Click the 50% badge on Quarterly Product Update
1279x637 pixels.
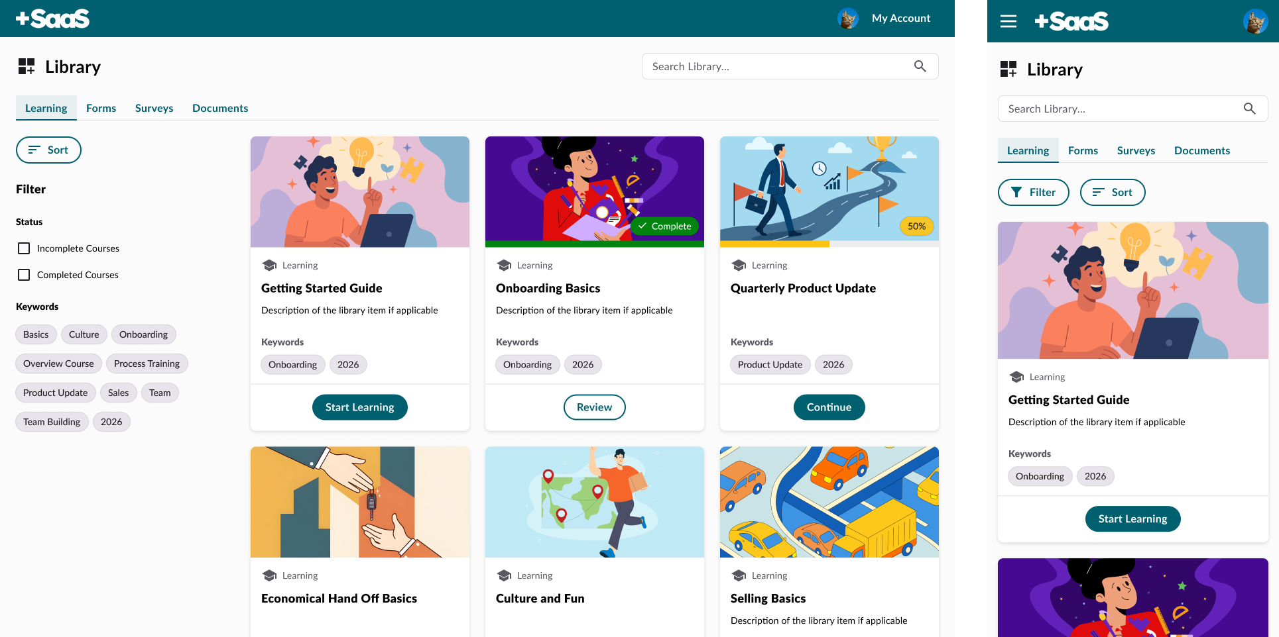(917, 226)
